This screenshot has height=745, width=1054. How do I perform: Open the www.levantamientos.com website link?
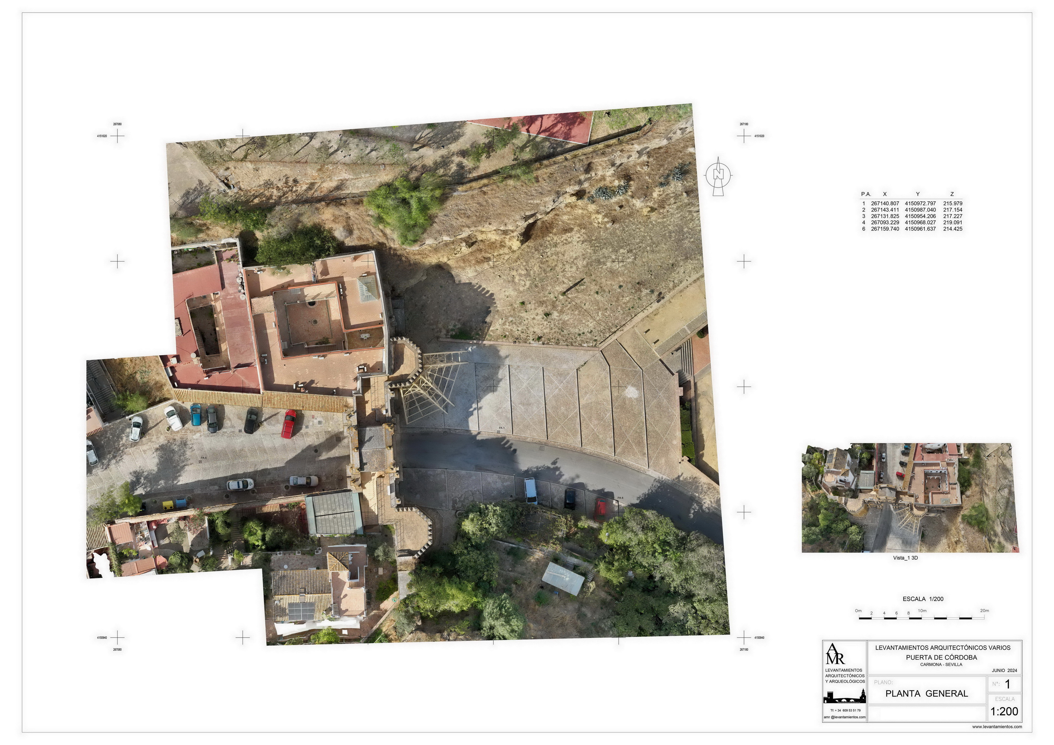pyautogui.click(x=997, y=727)
